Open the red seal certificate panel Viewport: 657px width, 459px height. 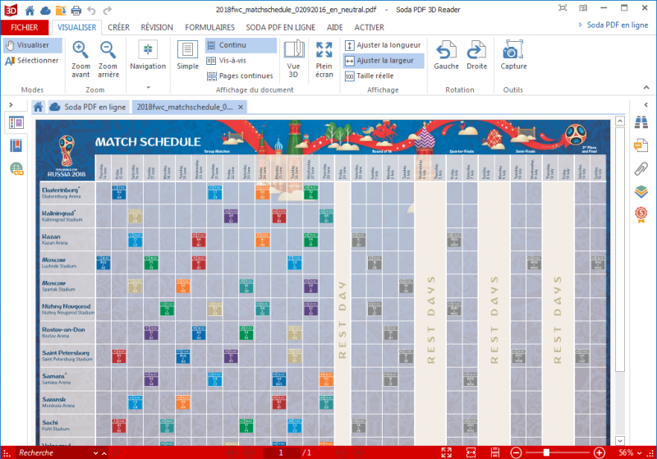click(641, 214)
